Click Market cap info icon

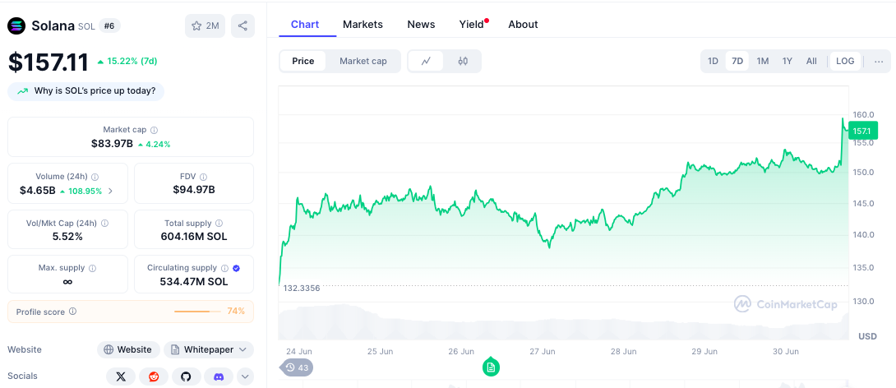[x=155, y=130]
